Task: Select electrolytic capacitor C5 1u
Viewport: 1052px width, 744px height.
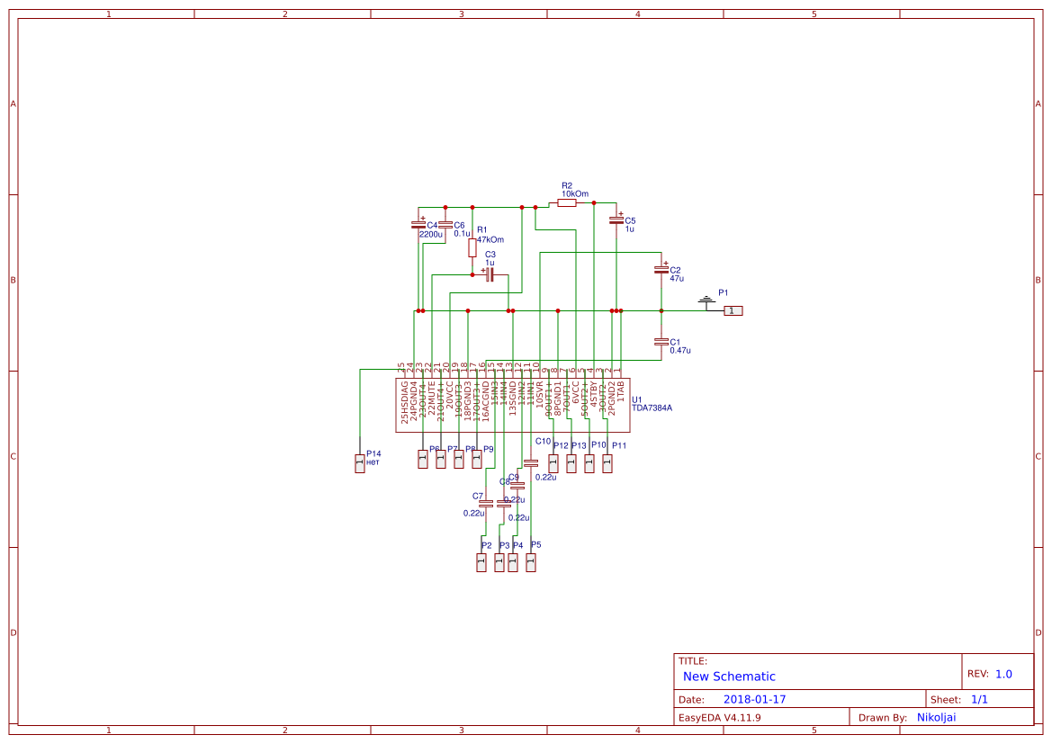Action: [x=617, y=220]
